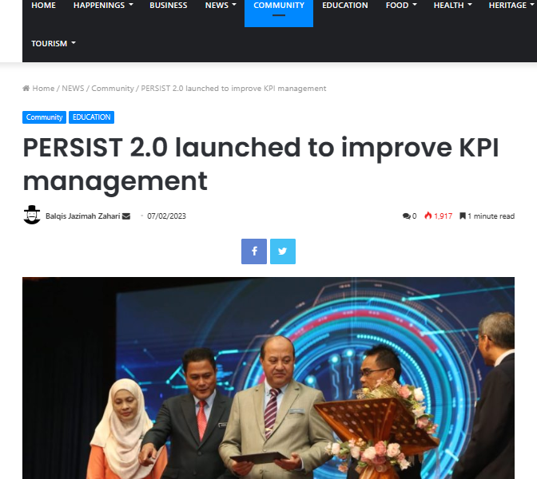
Task: Go to Home breadcrumb link
Action: [43, 89]
